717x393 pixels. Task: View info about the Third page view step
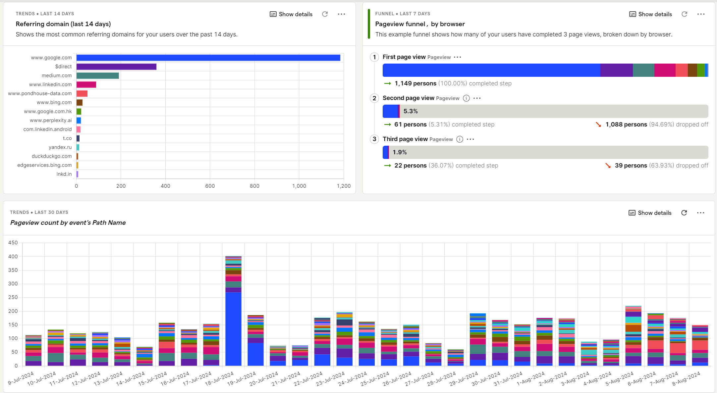coord(460,139)
